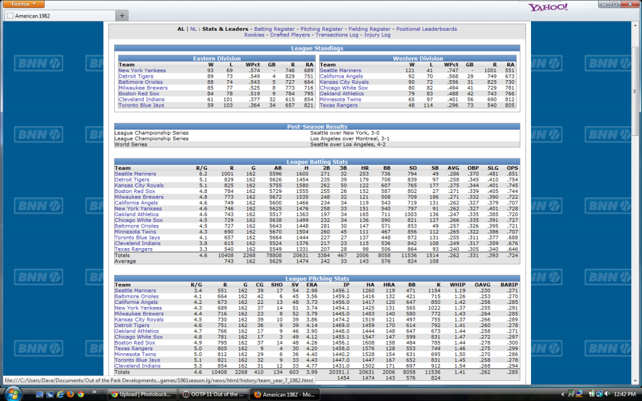Click Milwaukee Brewers in Eastern Division standings
This screenshot has height=401, width=642.
pos(143,88)
